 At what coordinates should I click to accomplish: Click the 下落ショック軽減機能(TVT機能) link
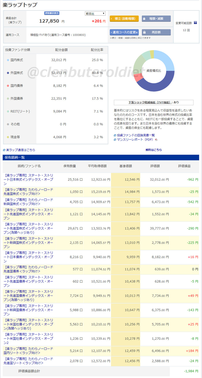point(150,102)
